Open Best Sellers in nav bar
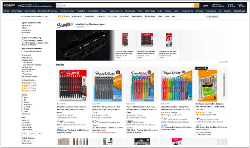 click(81, 11)
